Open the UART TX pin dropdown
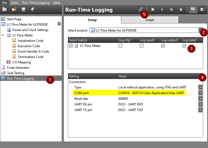 tap(200, 110)
